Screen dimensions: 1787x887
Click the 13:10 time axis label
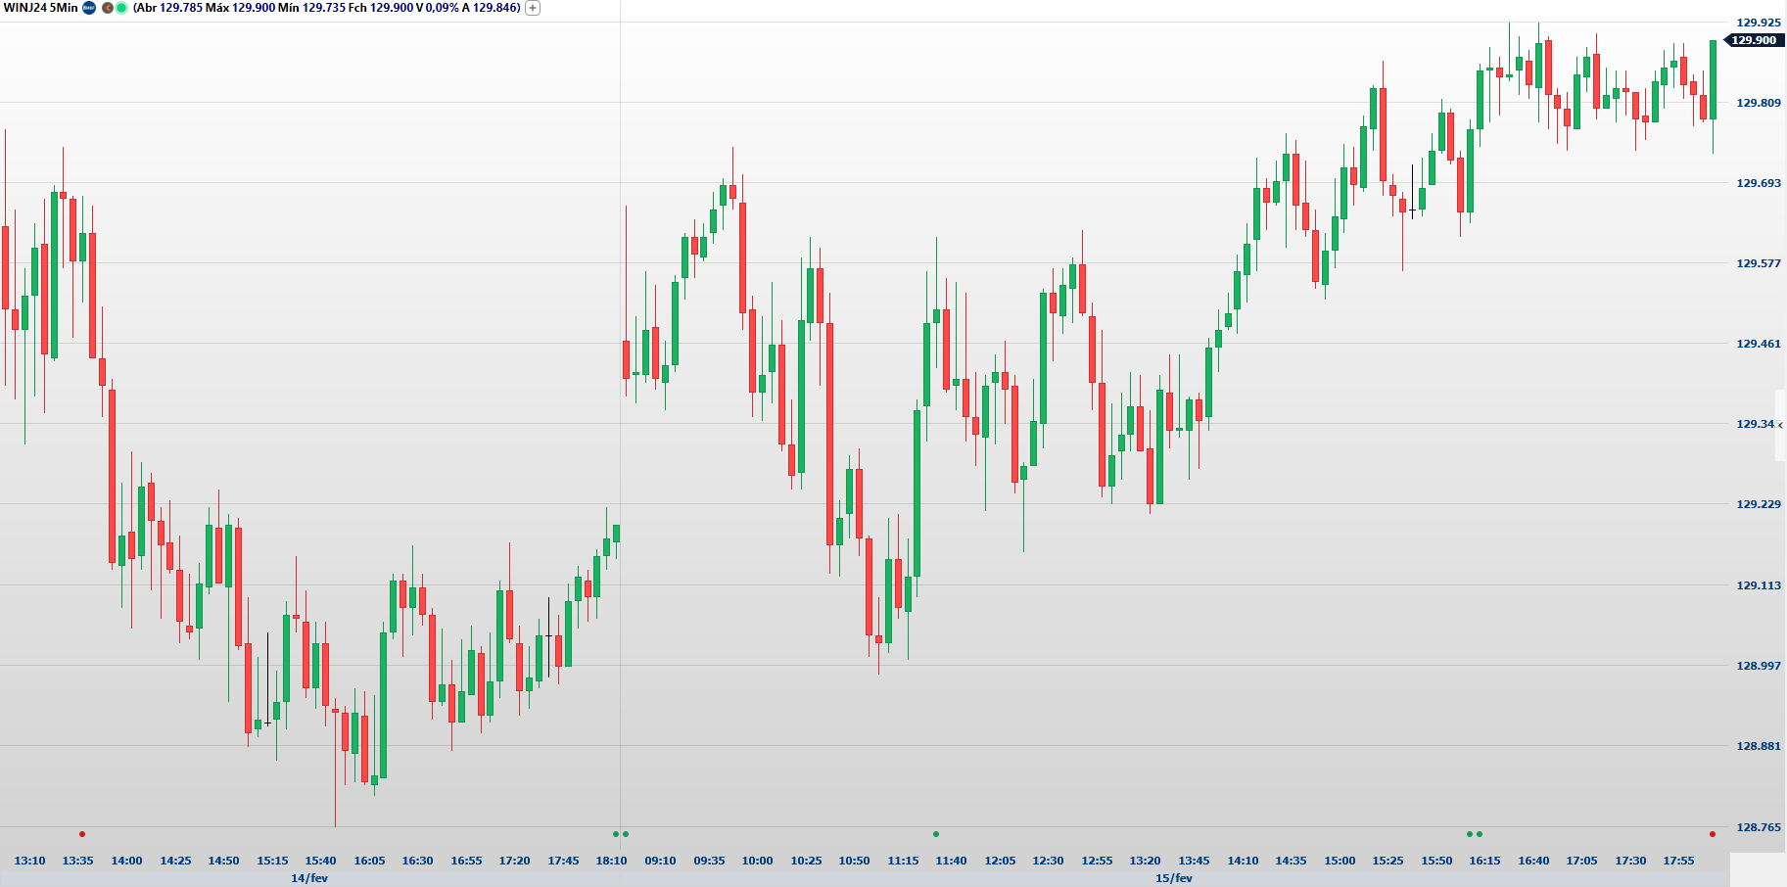(x=29, y=861)
